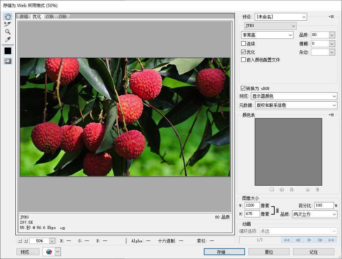This screenshot has height=259, width=342.
Task: Select the Zoom tool
Action: [x=8, y=31]
